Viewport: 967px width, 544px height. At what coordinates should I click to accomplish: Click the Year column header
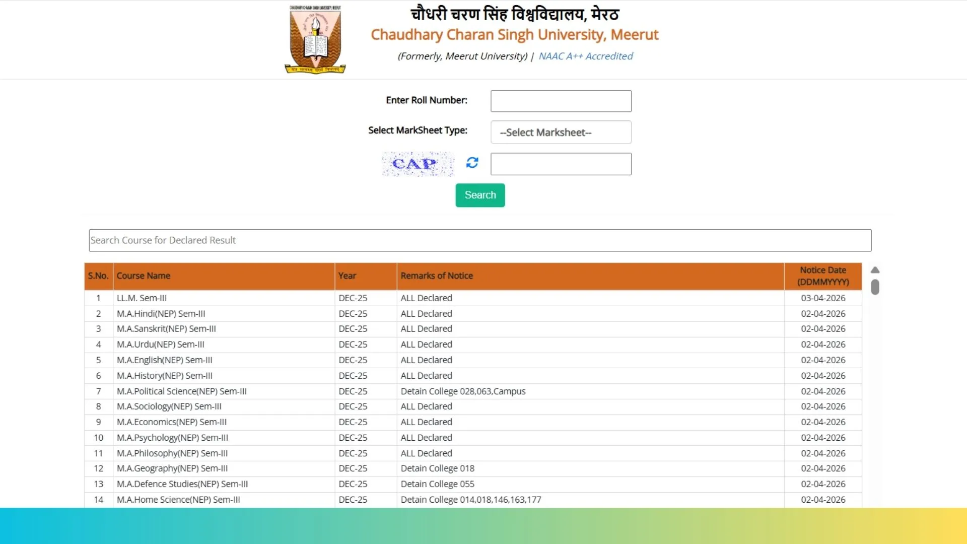[x=347, y=276]
